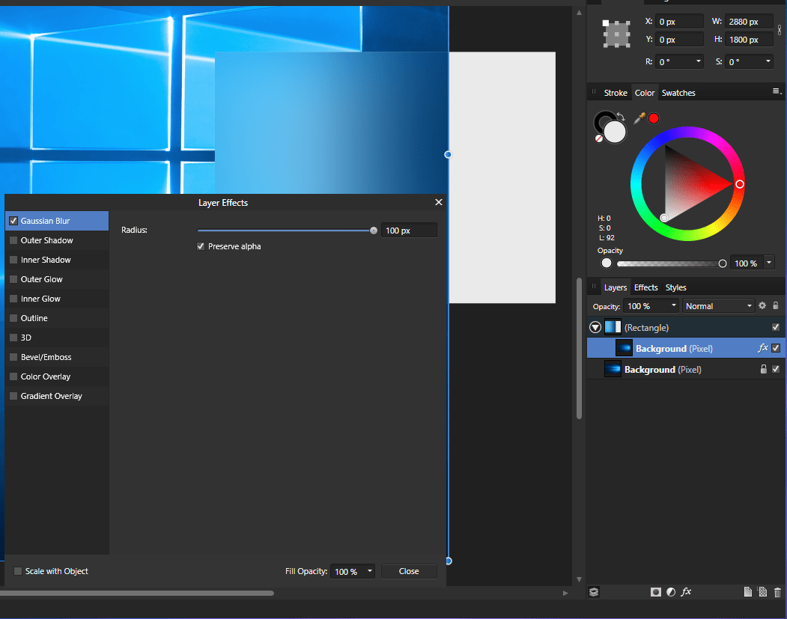Switch to the Layers tab
This screenshot has height=619, width=787.
point(616,287)
